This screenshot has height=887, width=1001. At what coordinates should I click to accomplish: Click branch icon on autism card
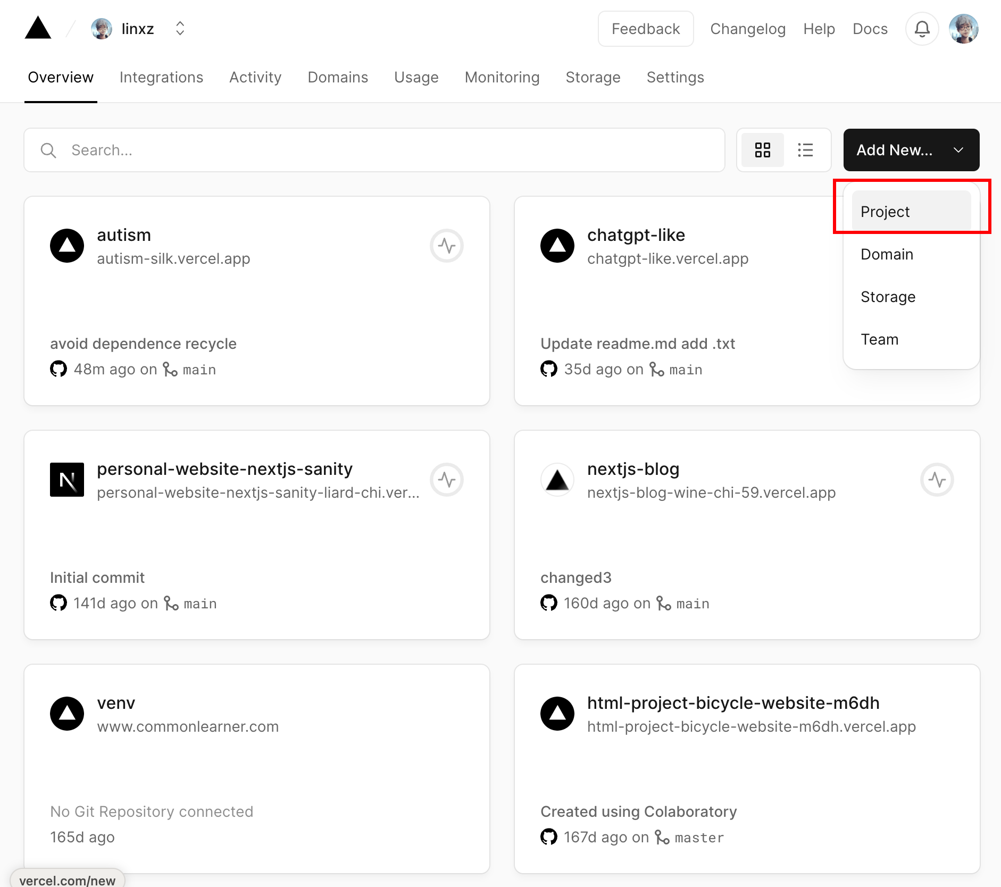[170, 369]
